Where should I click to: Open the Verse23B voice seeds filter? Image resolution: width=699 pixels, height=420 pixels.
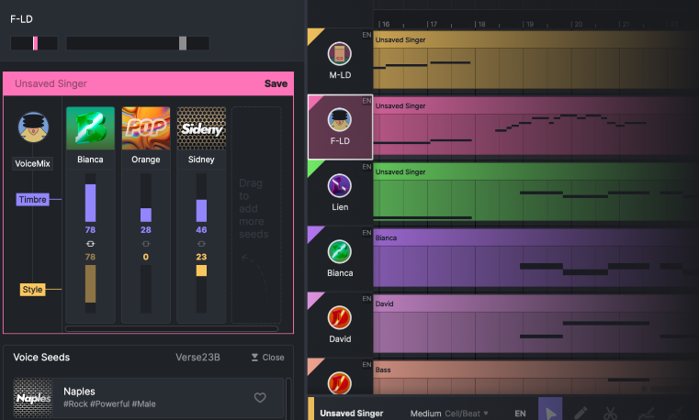pos(197,358)
